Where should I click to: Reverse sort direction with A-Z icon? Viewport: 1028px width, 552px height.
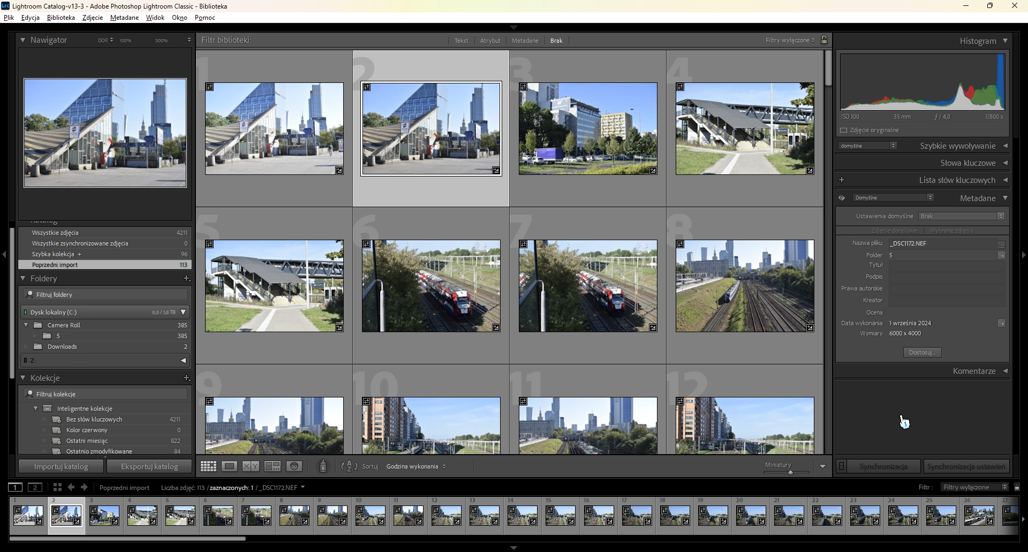349,466
